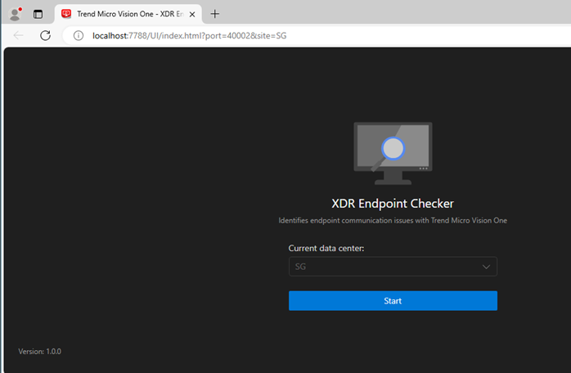Open the Current data center dropdown

tap(393, 267)
